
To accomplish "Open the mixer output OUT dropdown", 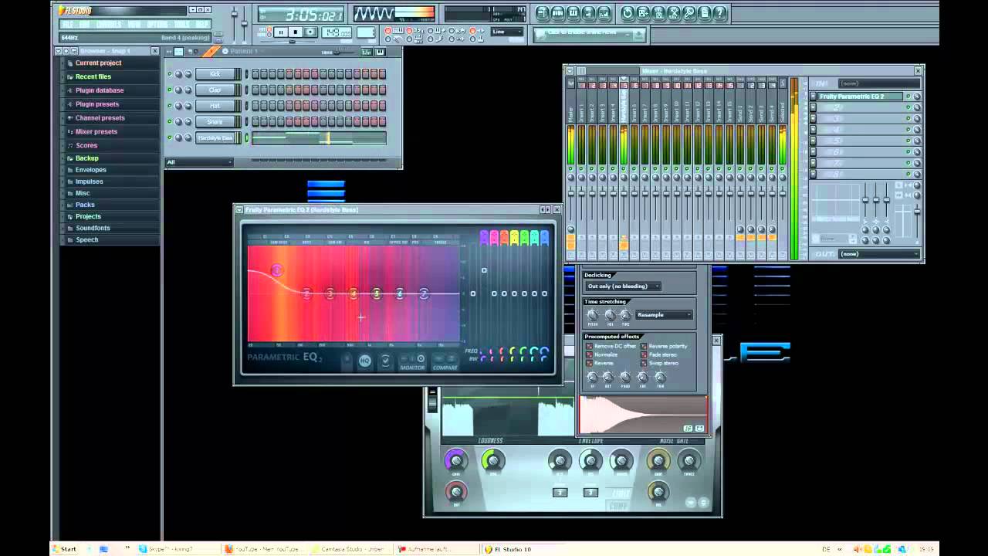I will click(878, 254).
